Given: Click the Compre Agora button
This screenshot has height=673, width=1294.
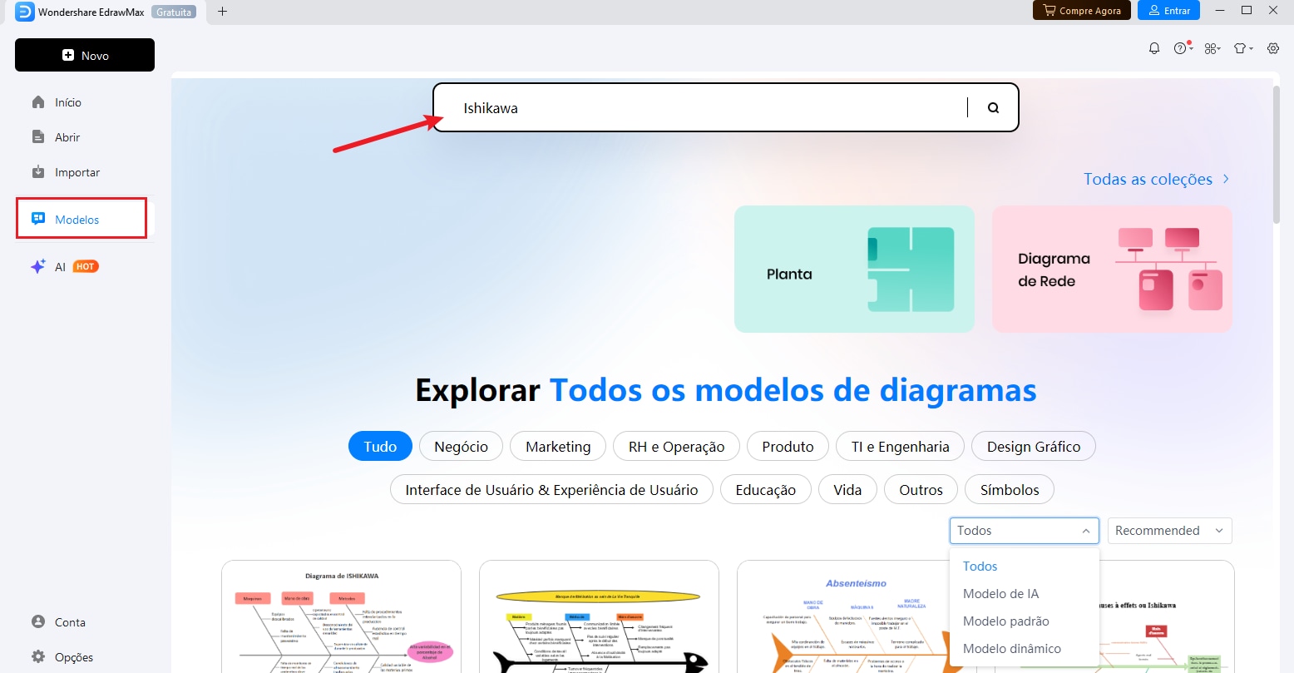Looking at the screenshot, I should (x=1081, y=11).
